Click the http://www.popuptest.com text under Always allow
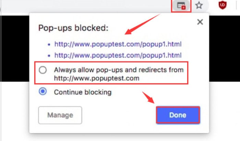Screen dimensions: 240x141 [97, 78]
